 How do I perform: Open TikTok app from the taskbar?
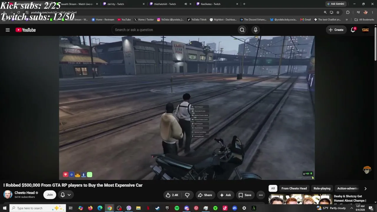click(225, 208)
